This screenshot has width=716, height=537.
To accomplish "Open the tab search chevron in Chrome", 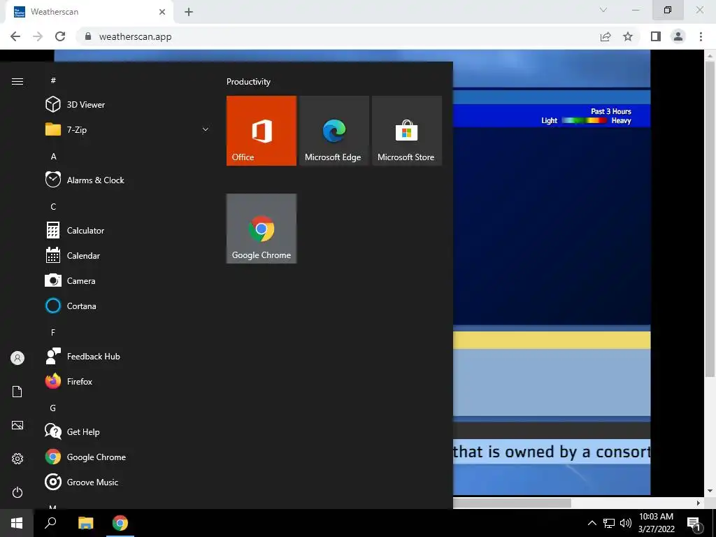I will tap(603, 10).
